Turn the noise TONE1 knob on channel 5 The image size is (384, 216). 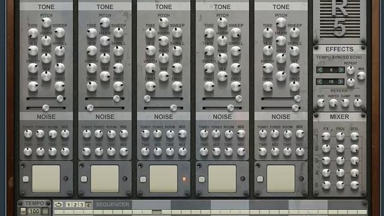[x=263, y=134]
